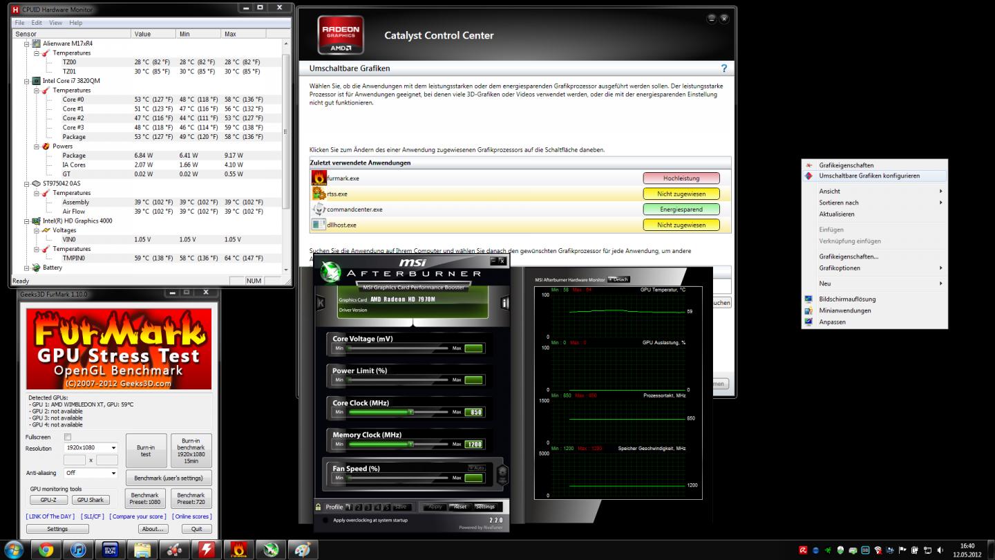
Task: Open iTunes from the taskbar
Action: [x=78, y=550]
